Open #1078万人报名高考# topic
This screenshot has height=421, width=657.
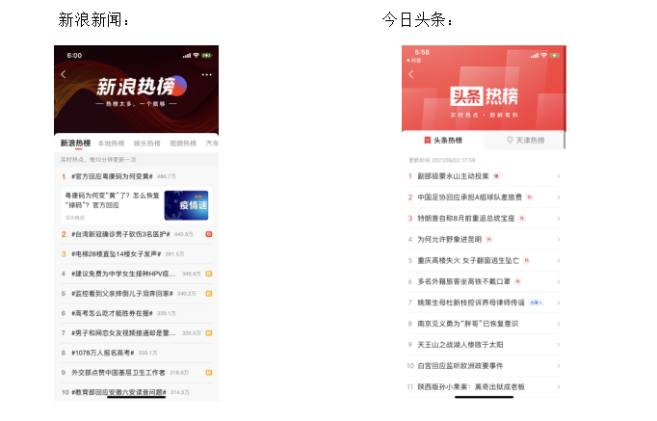click(103, 353)
